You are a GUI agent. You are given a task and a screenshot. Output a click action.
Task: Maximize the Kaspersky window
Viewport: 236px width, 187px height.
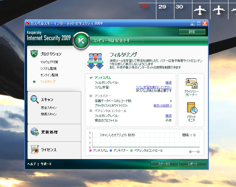(199, 23)
